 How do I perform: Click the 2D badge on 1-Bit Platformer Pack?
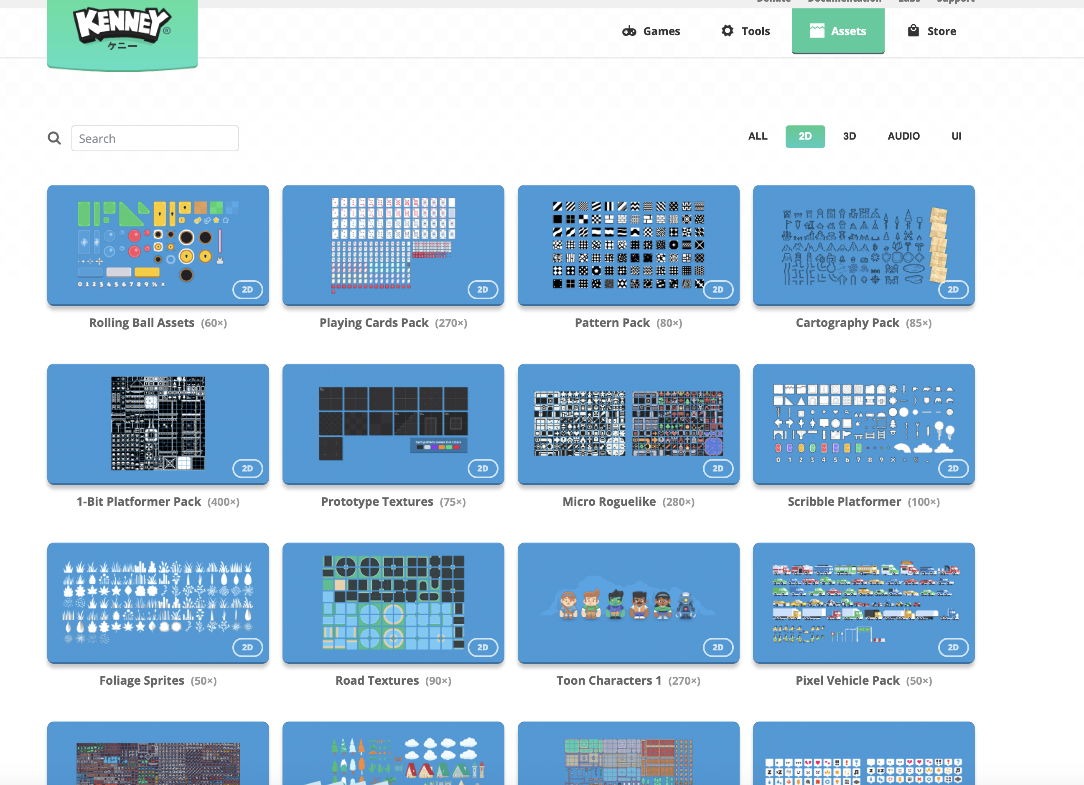tap(247, 468)
